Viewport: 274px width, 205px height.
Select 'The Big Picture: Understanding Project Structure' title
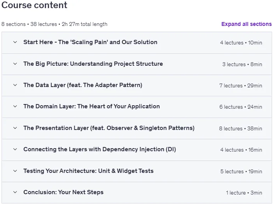93,64
